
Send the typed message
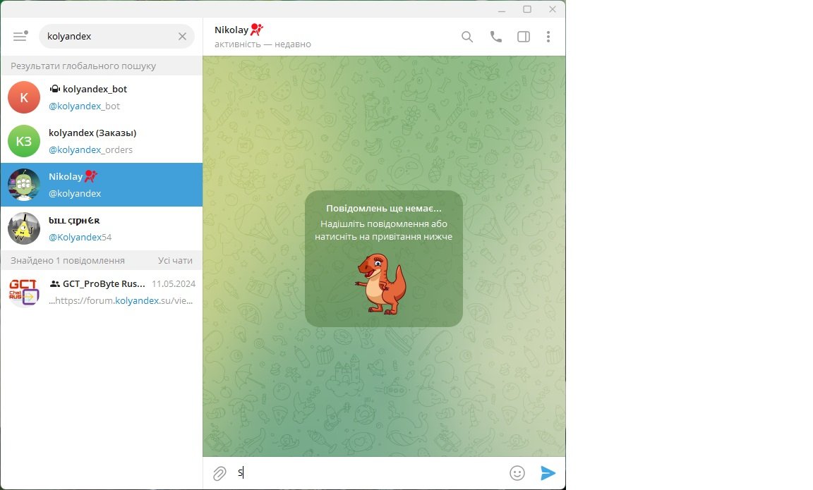548,473
